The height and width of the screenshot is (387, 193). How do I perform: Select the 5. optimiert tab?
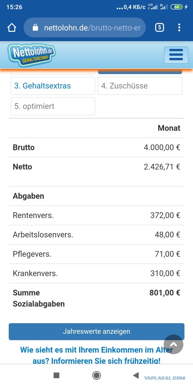click(x=53, y=106)
